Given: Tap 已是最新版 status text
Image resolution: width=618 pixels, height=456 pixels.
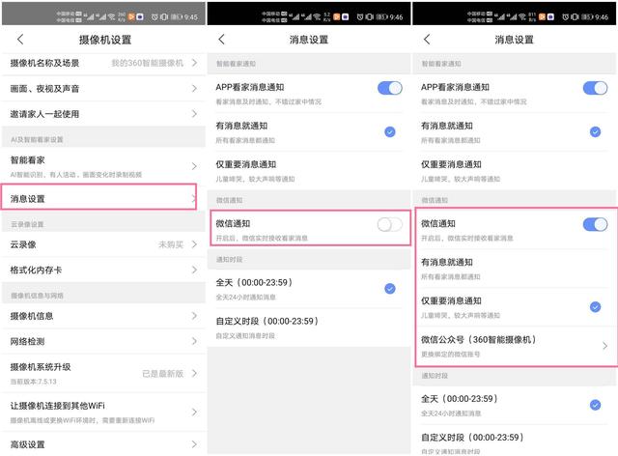Looking at the screenshot, I should point(163,374).
